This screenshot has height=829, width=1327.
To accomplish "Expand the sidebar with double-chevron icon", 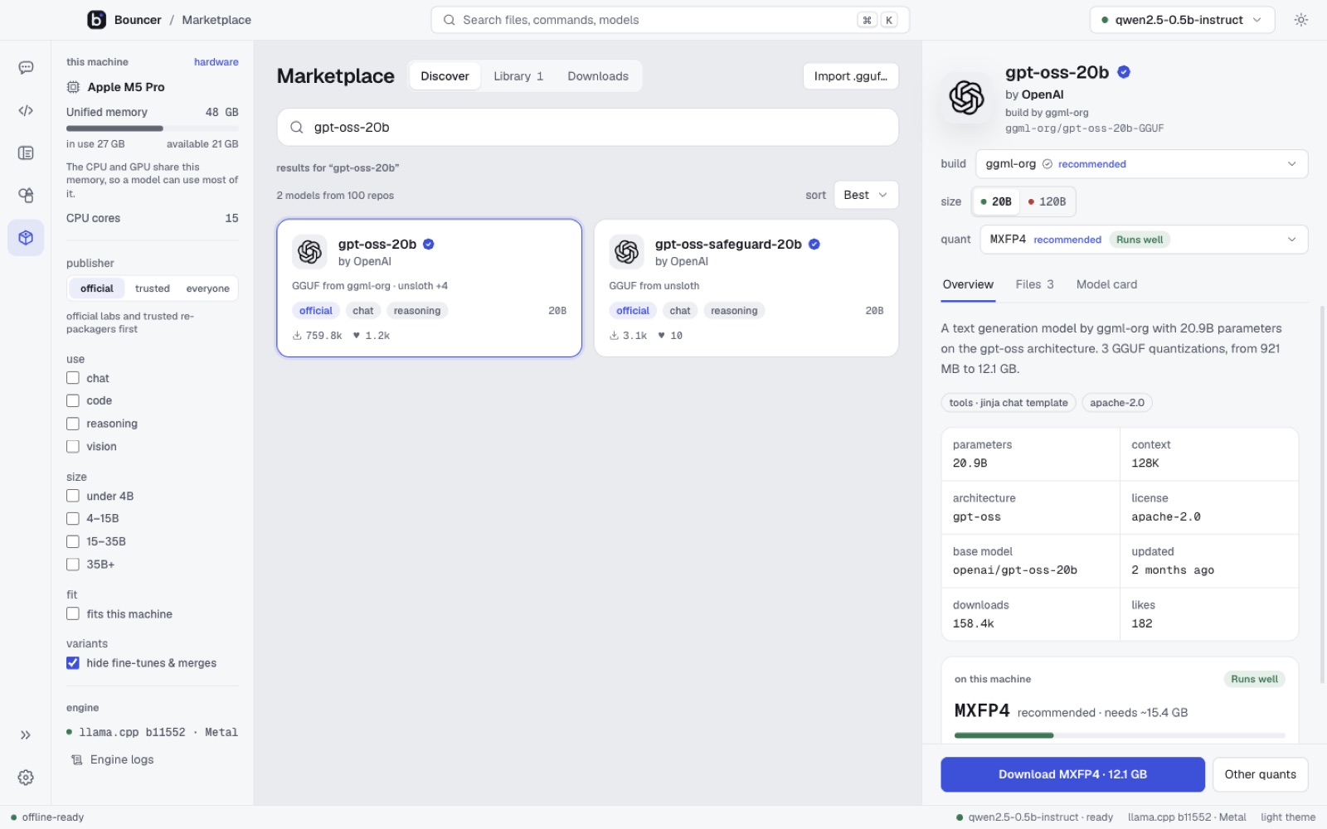I will coord(26,734).
